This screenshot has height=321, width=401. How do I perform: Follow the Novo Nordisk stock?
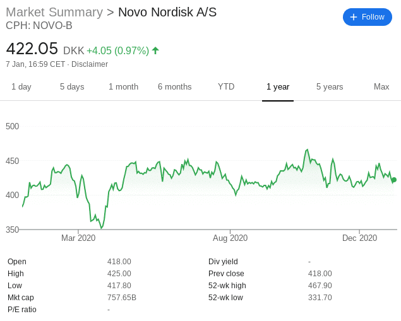pos(368,17)
